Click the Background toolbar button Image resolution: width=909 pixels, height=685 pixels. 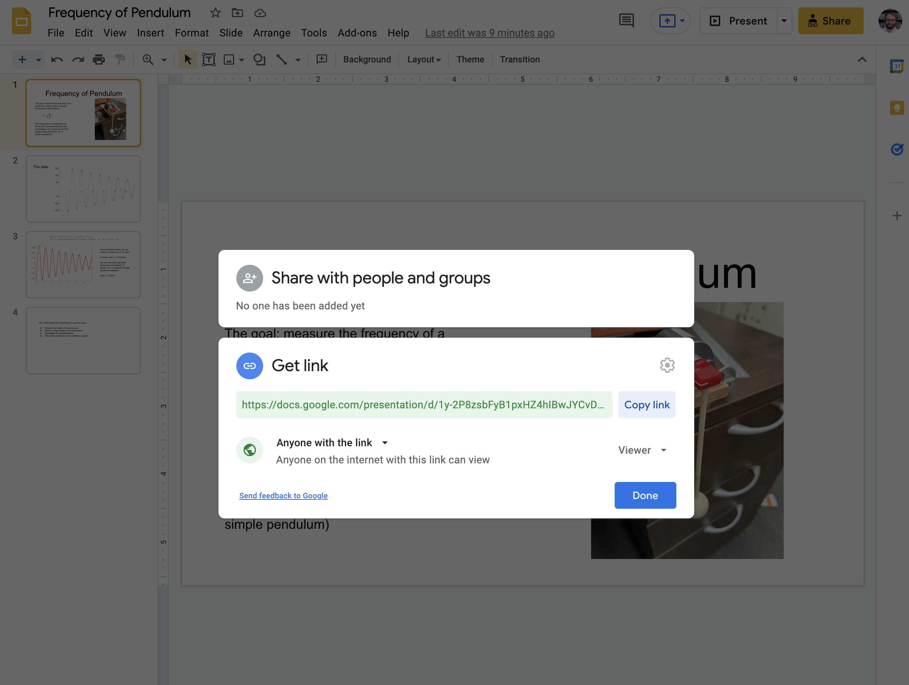tap(367, 60)
